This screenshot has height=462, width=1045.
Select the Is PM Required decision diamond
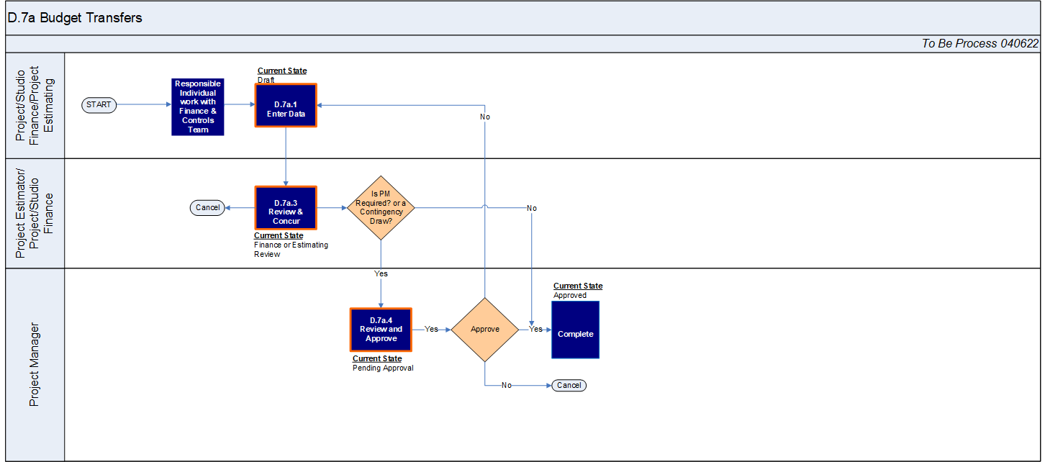[x=381, y=208]
